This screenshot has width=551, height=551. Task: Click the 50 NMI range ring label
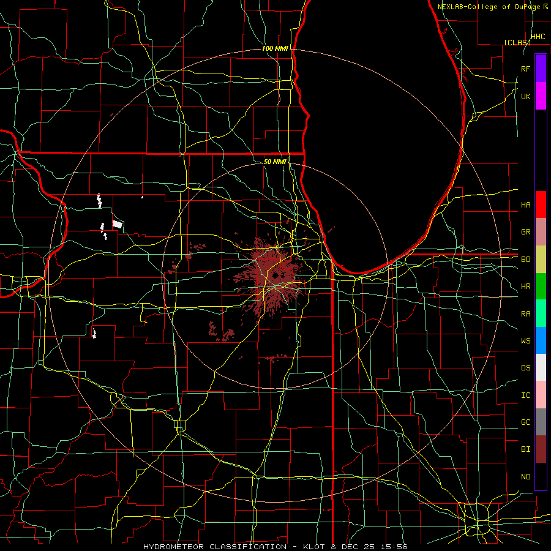pos(275,162)
